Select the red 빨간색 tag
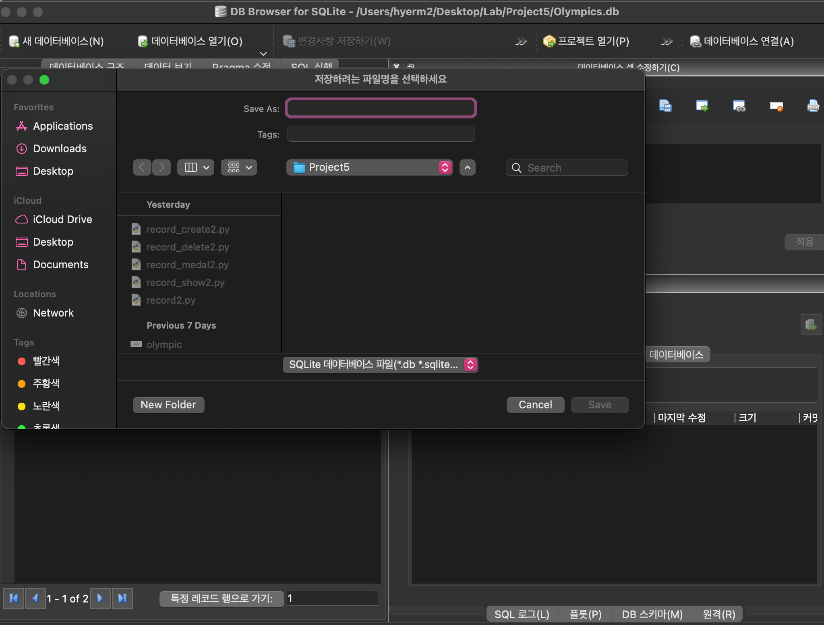The height and width of the screenshot is (625, 824). [x=46, y=361]
